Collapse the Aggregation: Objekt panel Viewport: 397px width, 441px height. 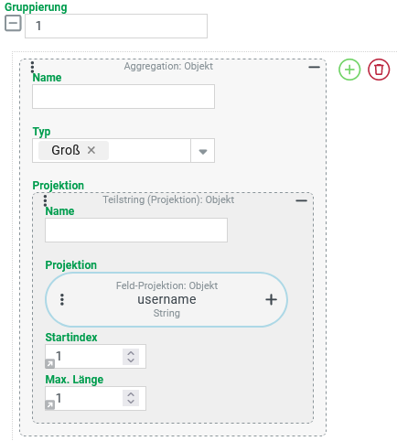pos(314,67)
